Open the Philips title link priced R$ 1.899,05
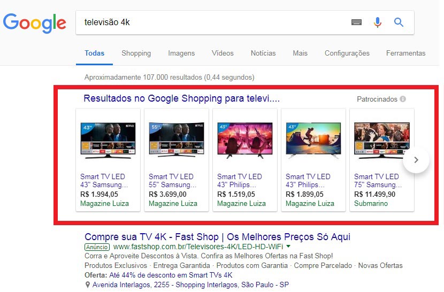Screen dimensions: 444x292 tap(308, 181)
